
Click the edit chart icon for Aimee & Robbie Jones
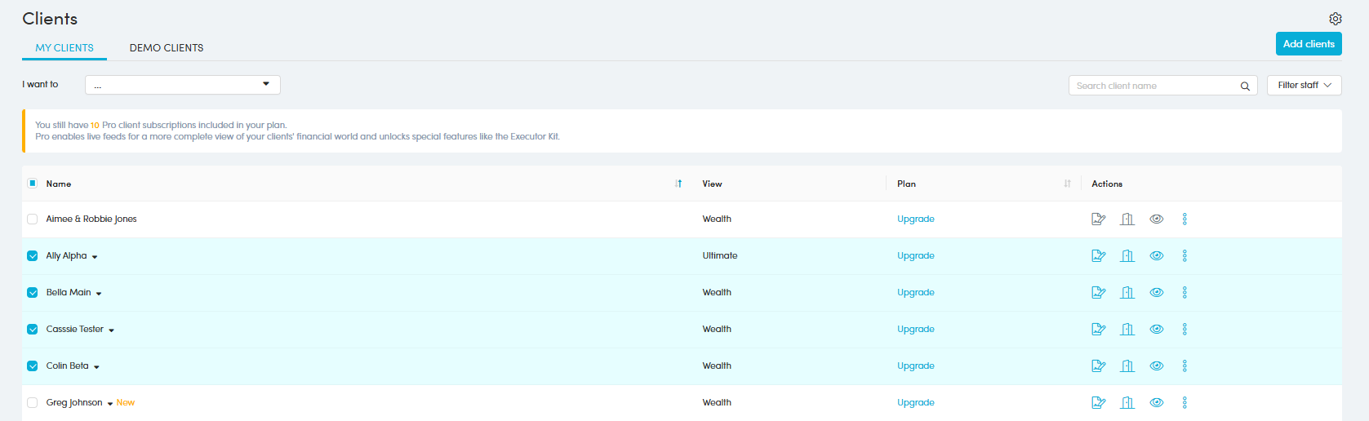pyautogui.click(x=1098, y=219)
